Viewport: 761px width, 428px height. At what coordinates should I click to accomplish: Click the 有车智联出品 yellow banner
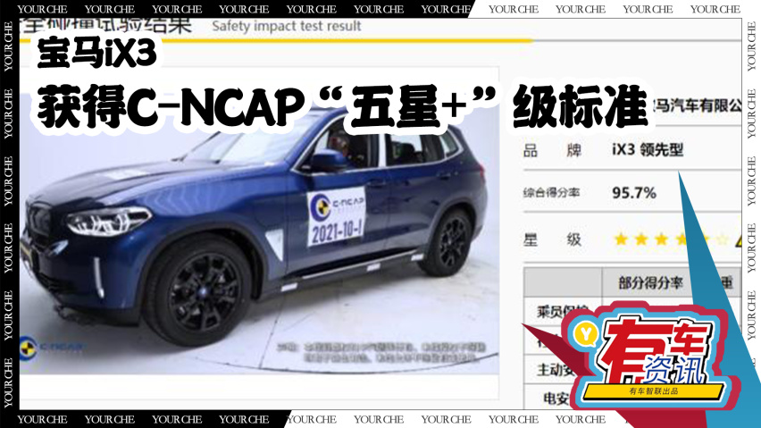(x=654, y=391)
